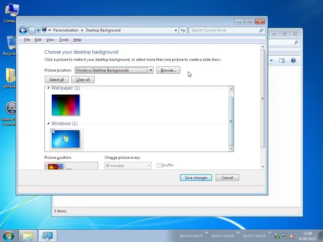Toggle the Shuffle checkbox
This screenshot has height=242, width=323.
coord(158,165)
